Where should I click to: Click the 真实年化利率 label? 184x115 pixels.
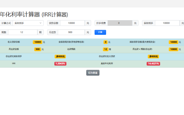107,64
